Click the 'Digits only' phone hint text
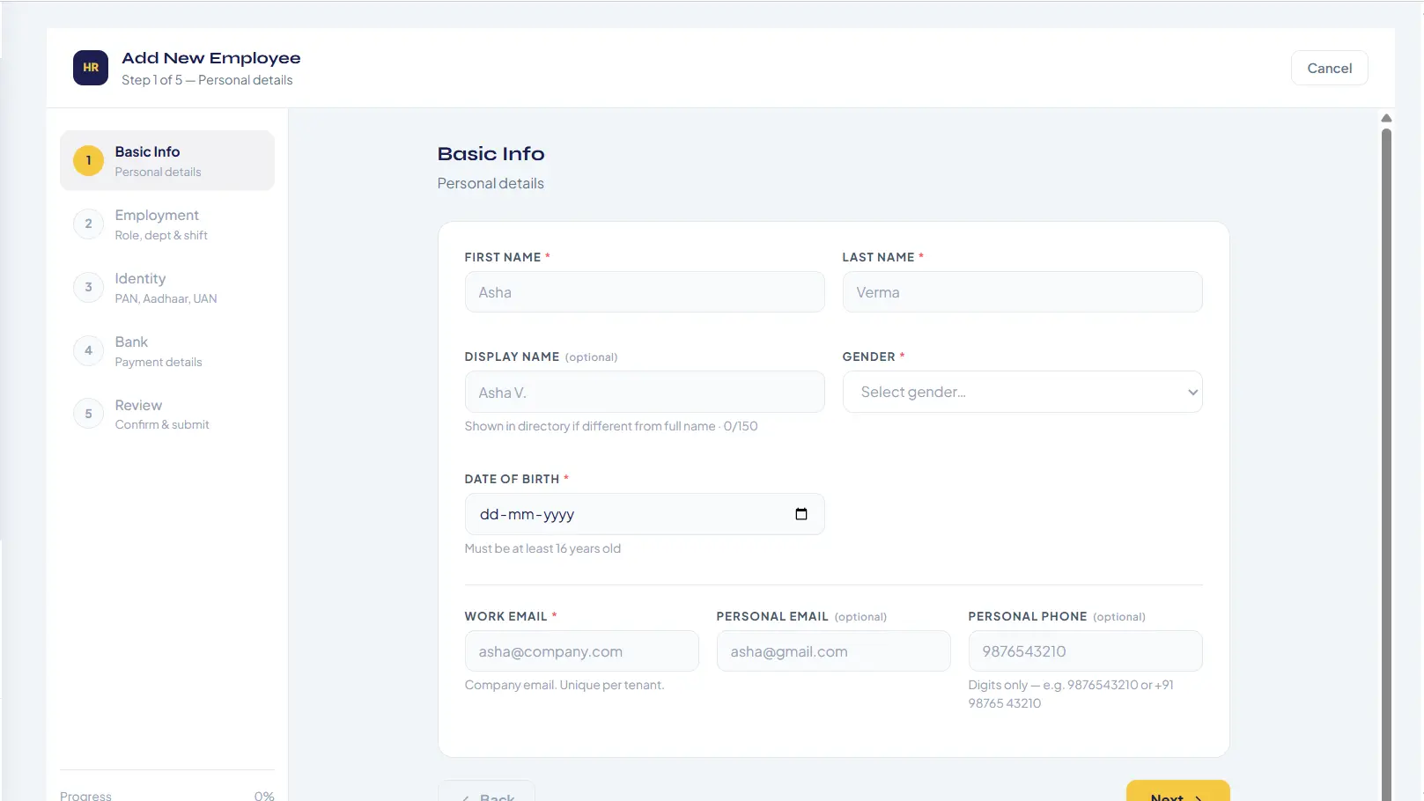 1071,694
